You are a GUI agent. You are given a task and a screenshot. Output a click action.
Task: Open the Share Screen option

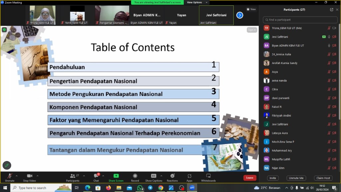tap(116, 177)
